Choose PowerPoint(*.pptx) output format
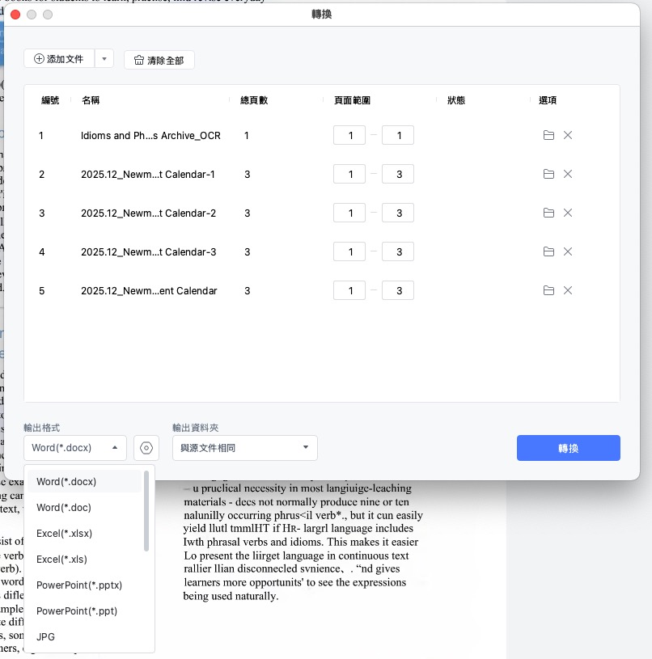The height and width of the screenshot is (659, 652). coord(79,585)
